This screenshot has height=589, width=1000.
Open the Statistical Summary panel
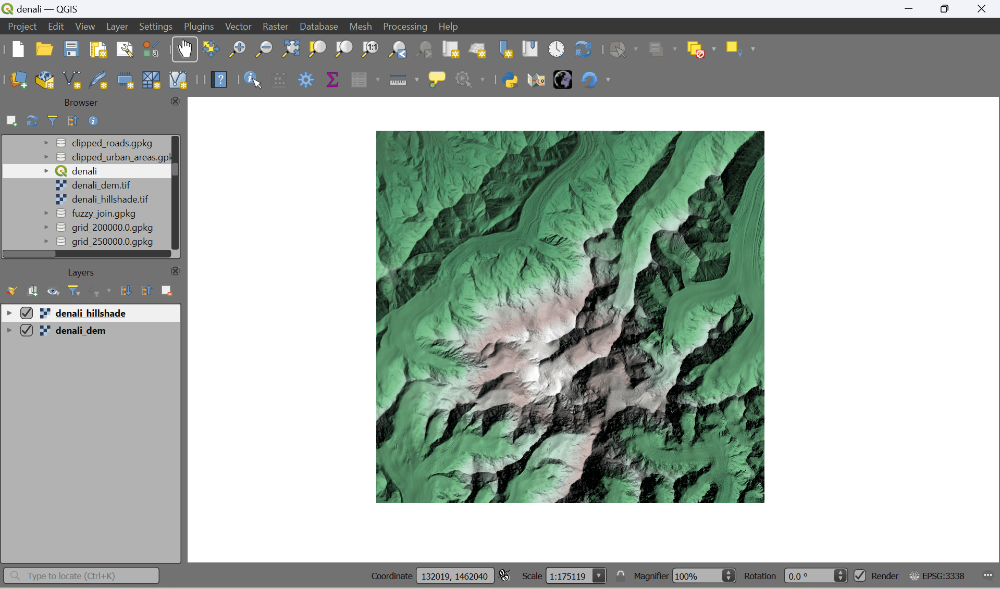pyautogui.click(x=332, y=80)
